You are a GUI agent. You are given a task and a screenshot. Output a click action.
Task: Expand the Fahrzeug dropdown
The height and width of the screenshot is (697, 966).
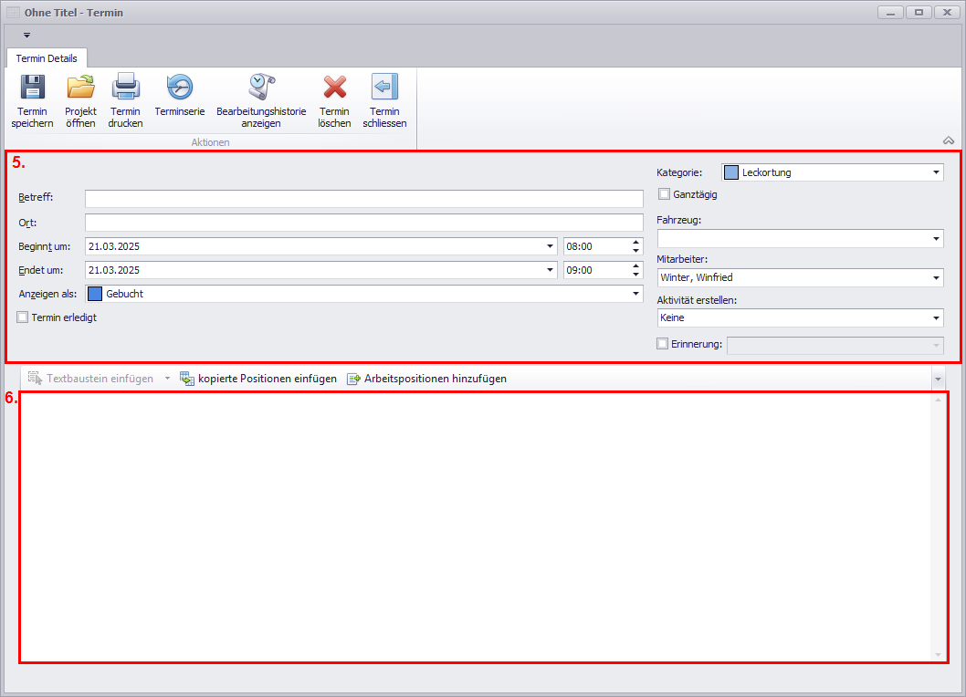(x=936, y=238)
